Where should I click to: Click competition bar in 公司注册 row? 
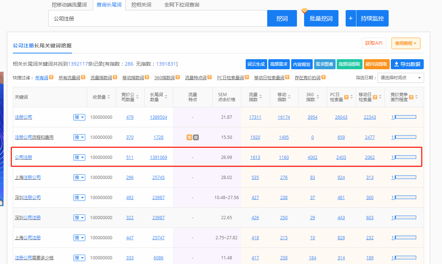[405, 157]
